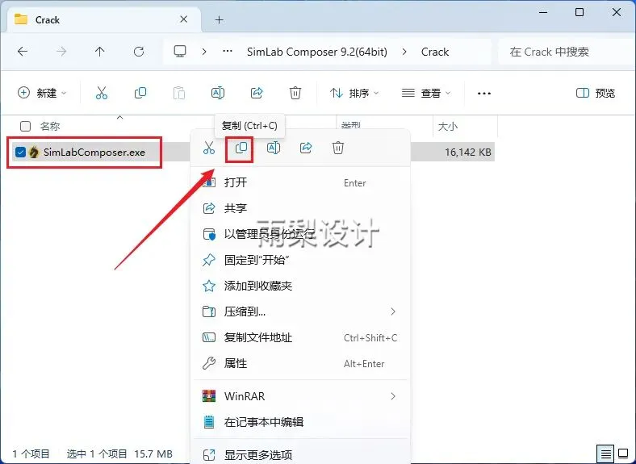The image size is (636, 464).
Task: Select the SimLabComposer.exe file name
Action: pos(94,152)
